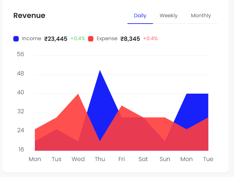The height and width of the screenshot is (177, 234).
Task: Click the Tus x-axis label
Action: click(56, 159)
